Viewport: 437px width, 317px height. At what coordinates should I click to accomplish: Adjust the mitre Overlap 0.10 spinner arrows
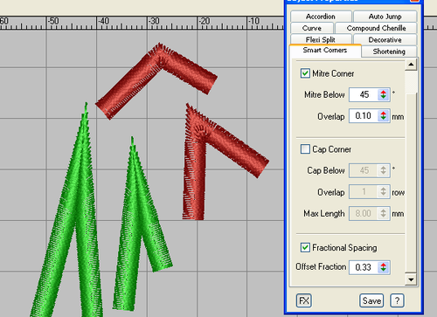pyautogui.click(x=383, y=116)
